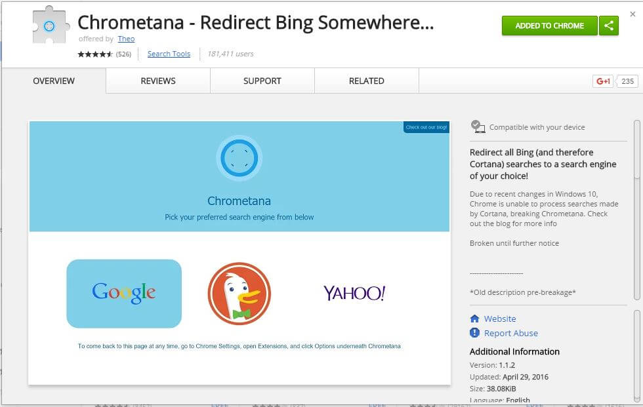Image resolution: width=643 pixels, height=407 pixels.
Task: Click the Chrometana puzzle-piece extension icon
Action: pos(51,26)
